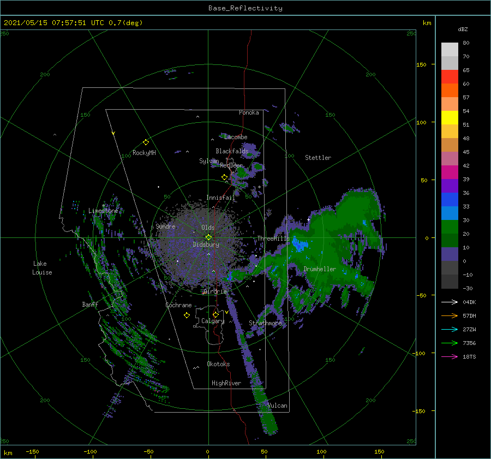
Task: Select the yellow diamond marker above Calgary label
Action: 215,314
